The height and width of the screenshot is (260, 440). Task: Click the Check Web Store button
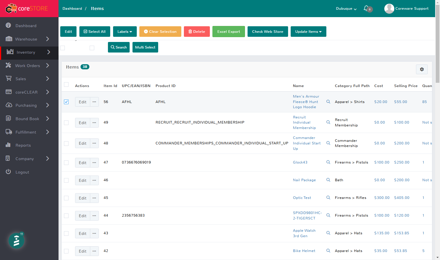point(268,32)
